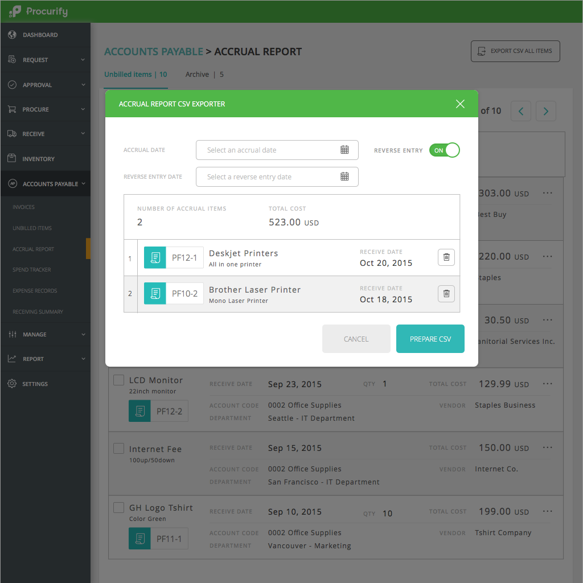Go to the next page arrow

pyautogui.click(x=546, y=111)
